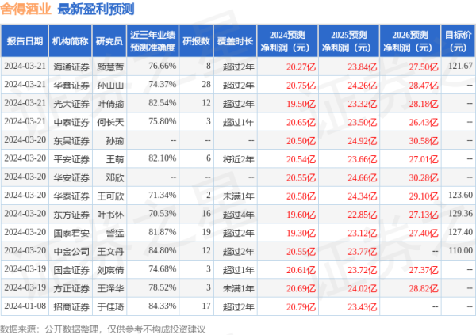Click the 最新盈利预测 title text
The width and height of the screenshot is (476, 335).
[x=96, y=9]
